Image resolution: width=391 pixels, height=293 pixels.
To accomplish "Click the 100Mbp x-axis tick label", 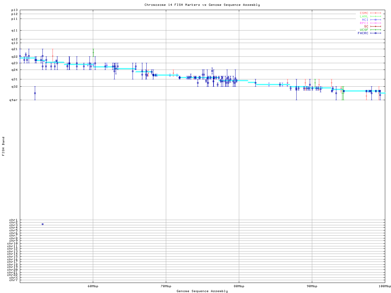I will 385,286.
